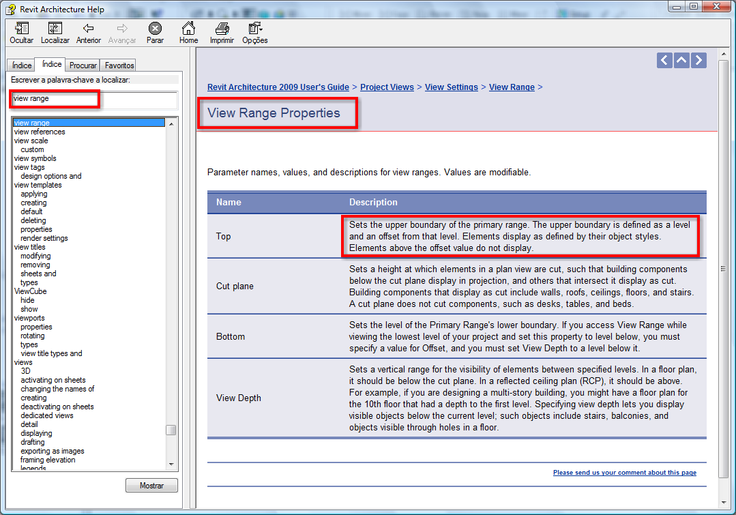
Task: Click the Localizar toolbar icon
Action: click(x=55, y=29)
